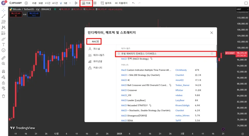Click the blue 바이 buy price button
The image size is (249, 136).
point(34,14)
